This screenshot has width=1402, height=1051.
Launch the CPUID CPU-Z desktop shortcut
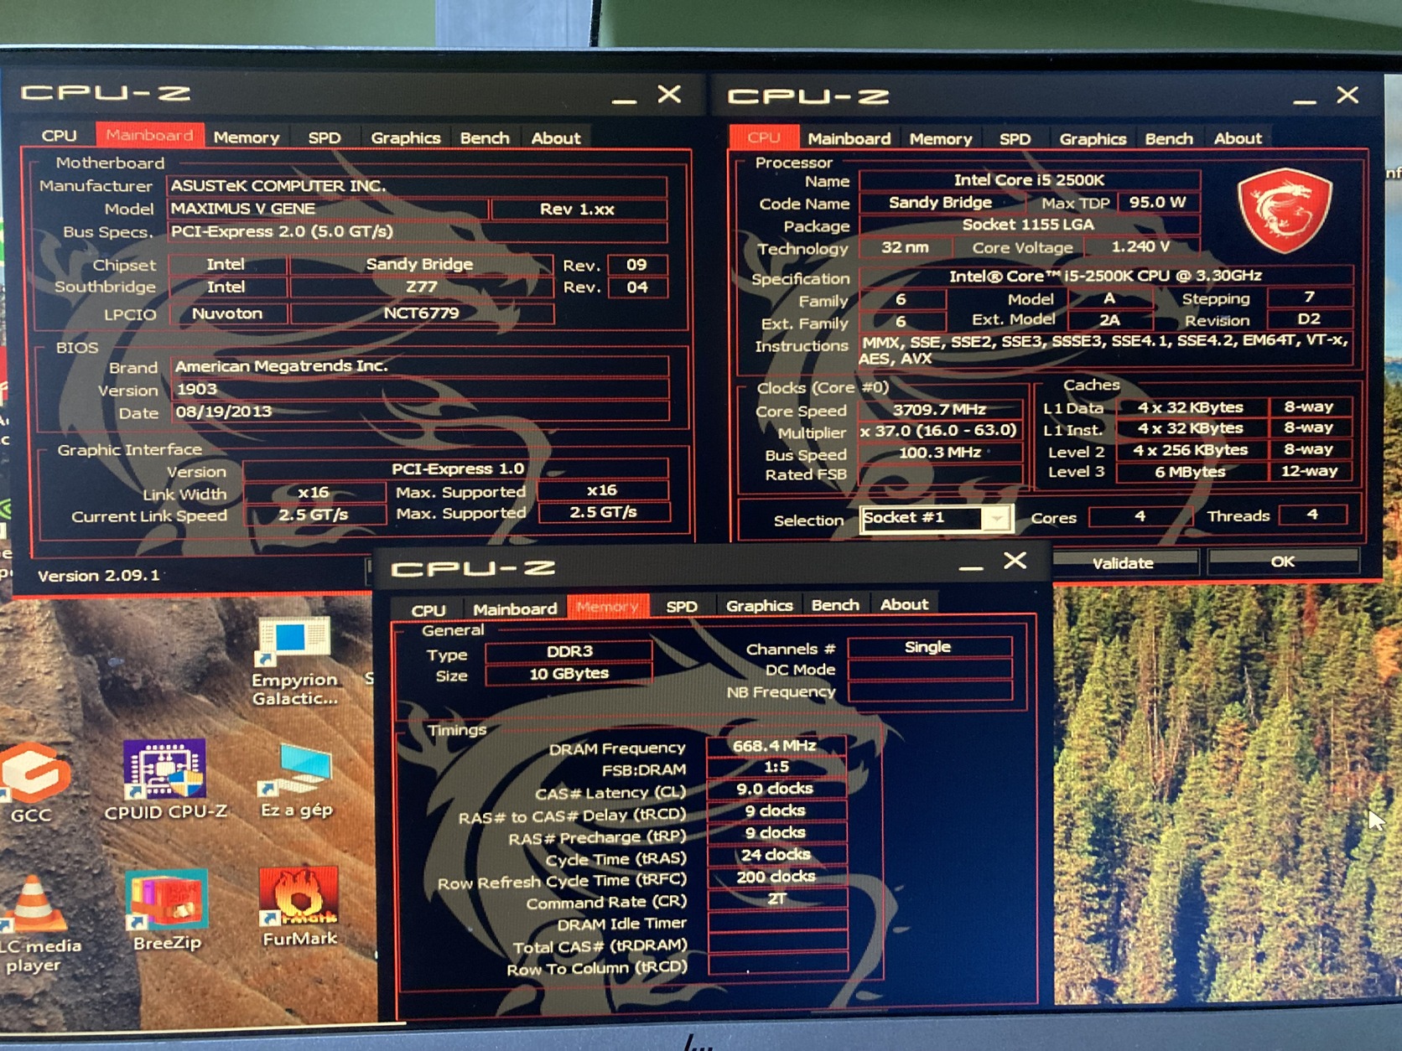tap(165, 779)
